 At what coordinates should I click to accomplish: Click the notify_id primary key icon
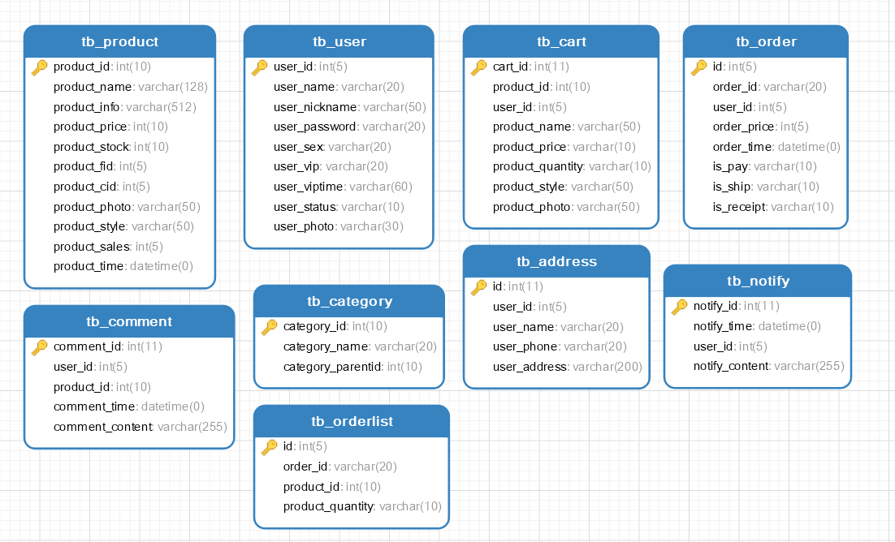679,307
